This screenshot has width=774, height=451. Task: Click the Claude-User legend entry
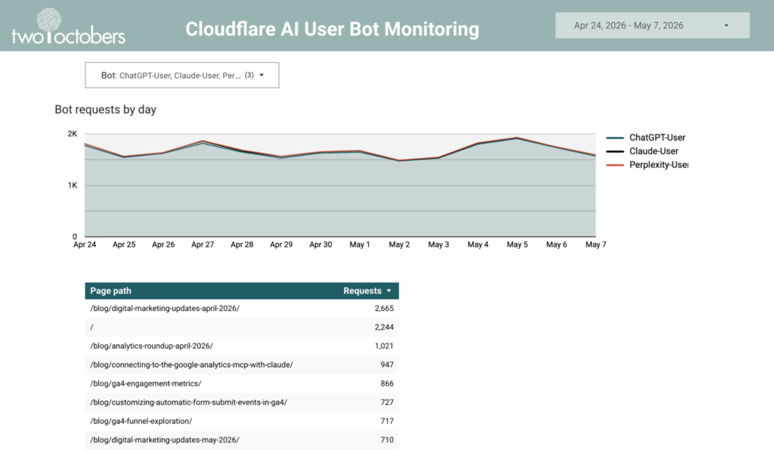pyautogui.click(x=642, y=151)
